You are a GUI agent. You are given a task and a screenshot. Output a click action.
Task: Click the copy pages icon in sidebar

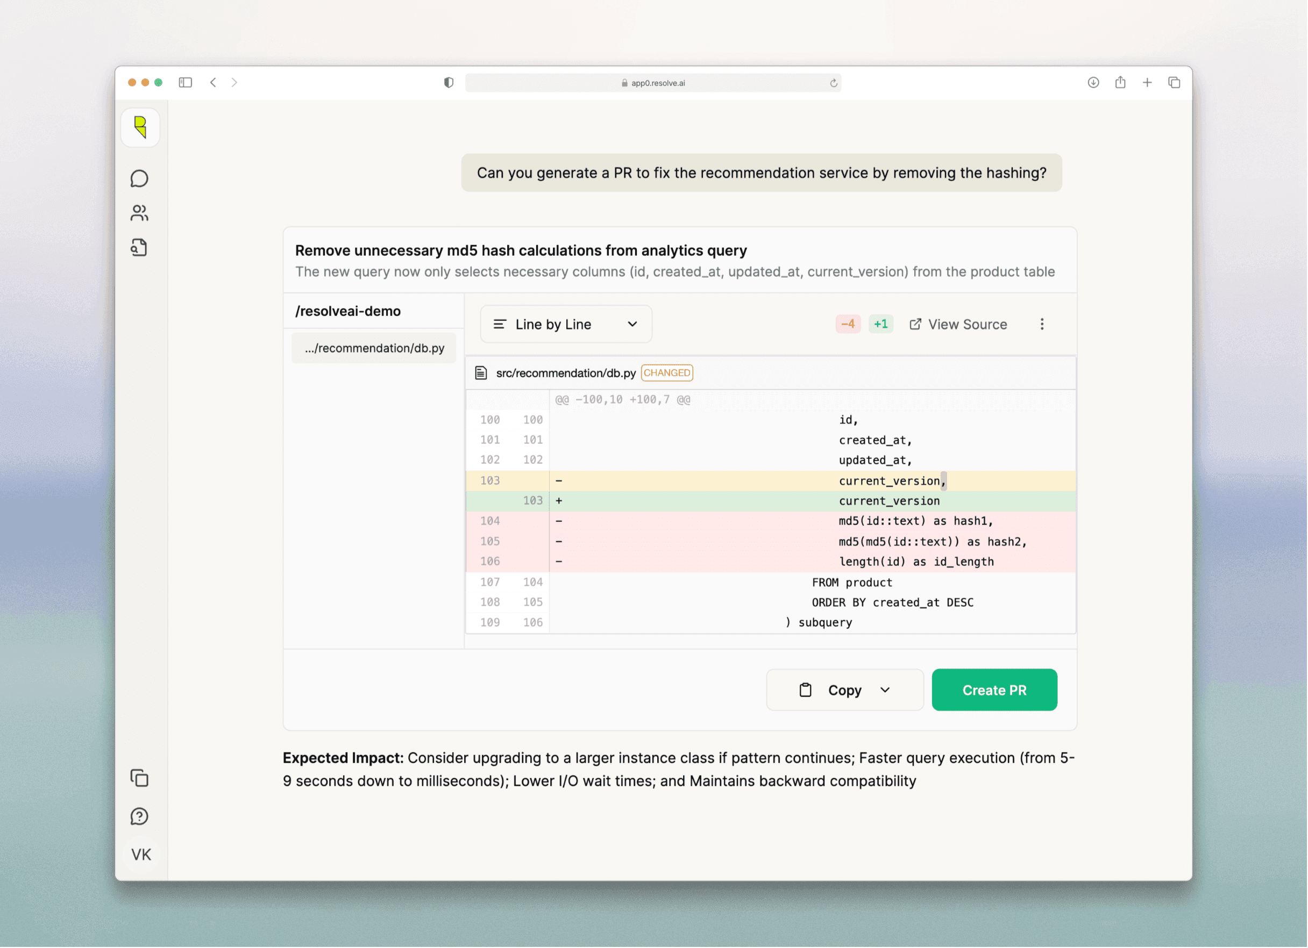(x=140, y=779)
